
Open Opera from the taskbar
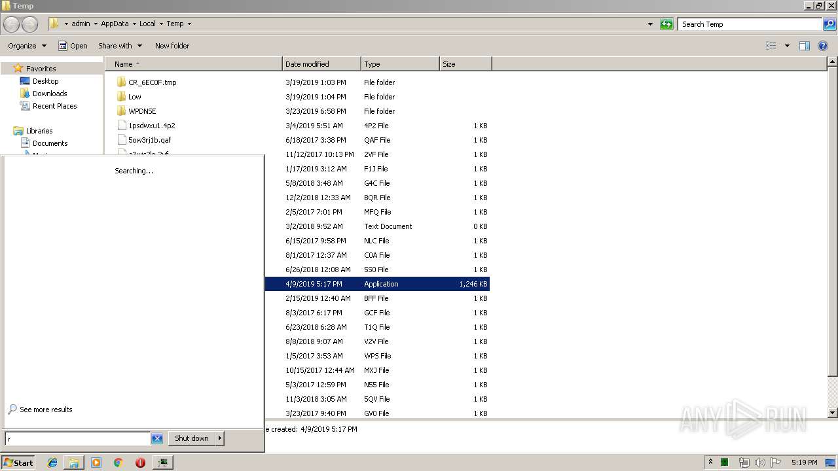click(140, 462)
